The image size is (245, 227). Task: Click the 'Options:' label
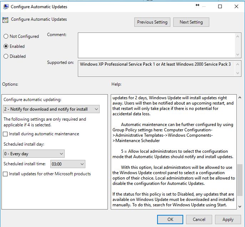click(x=10, y=84)
